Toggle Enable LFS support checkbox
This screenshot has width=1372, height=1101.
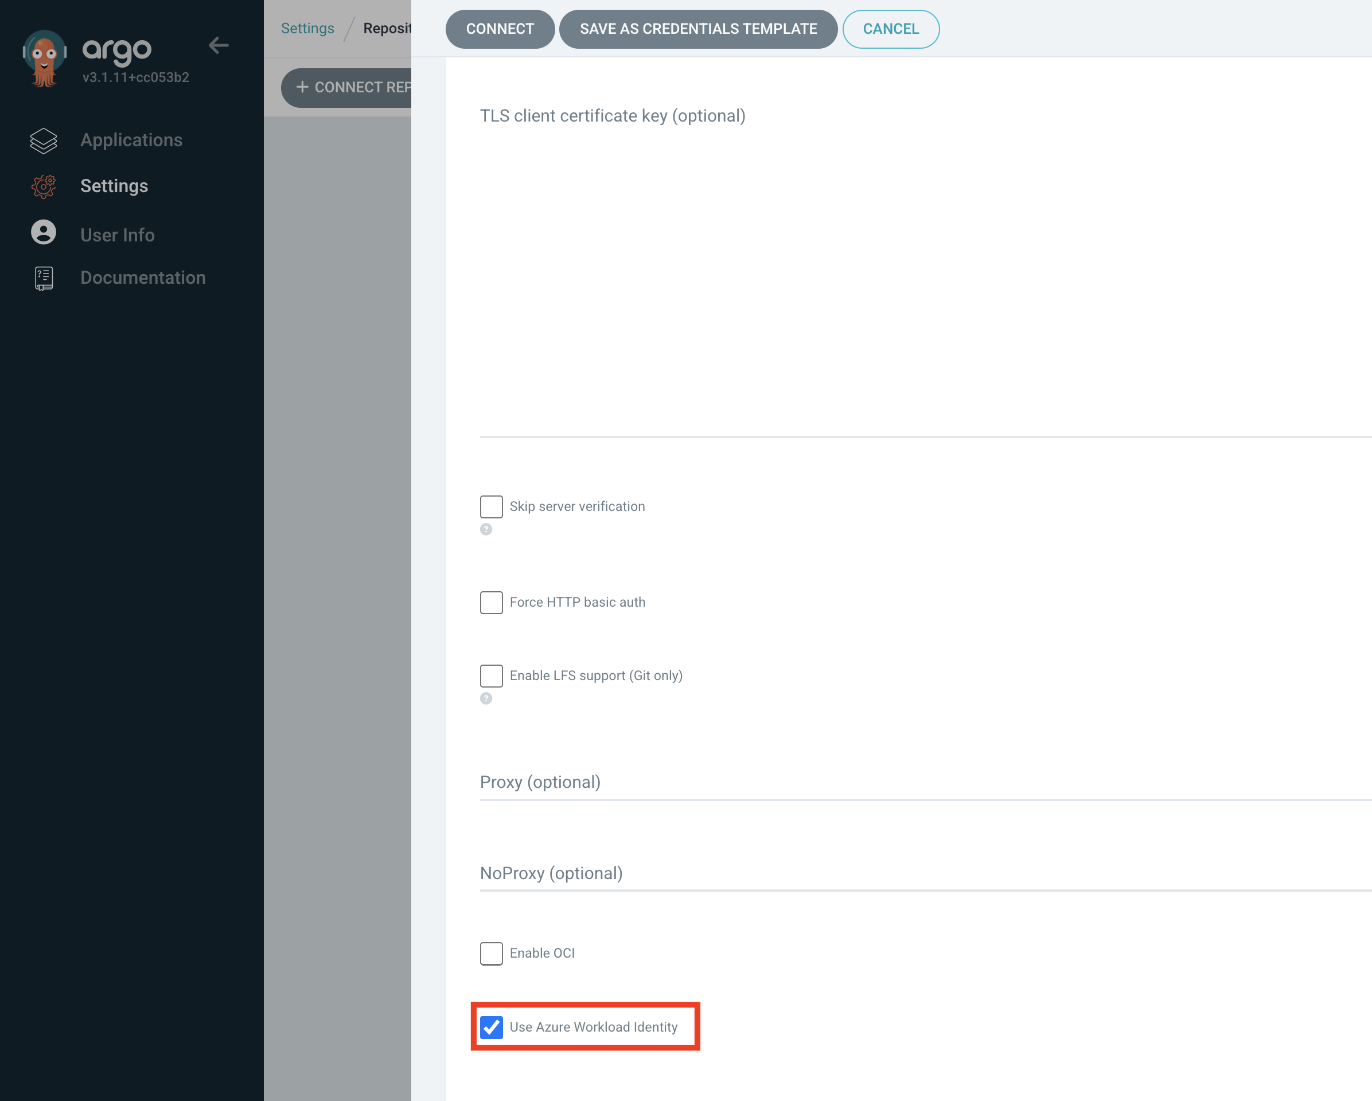pyautogui.click(x=492, y=676)
